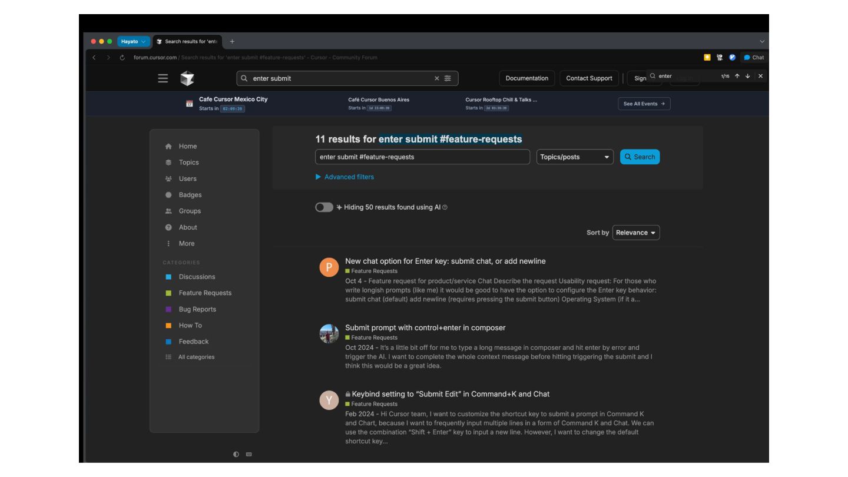Screen dimensions: 848x477
Task: Toggle the color theme icon below sidebar
Action: pyautogui.click(x=236, y=454)
